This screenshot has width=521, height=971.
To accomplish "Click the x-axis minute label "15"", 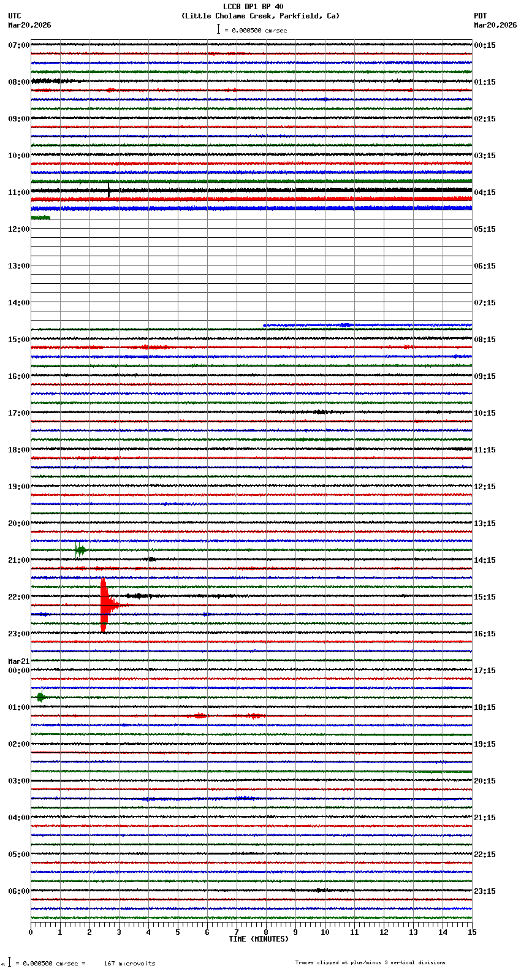I will [472, 932].
